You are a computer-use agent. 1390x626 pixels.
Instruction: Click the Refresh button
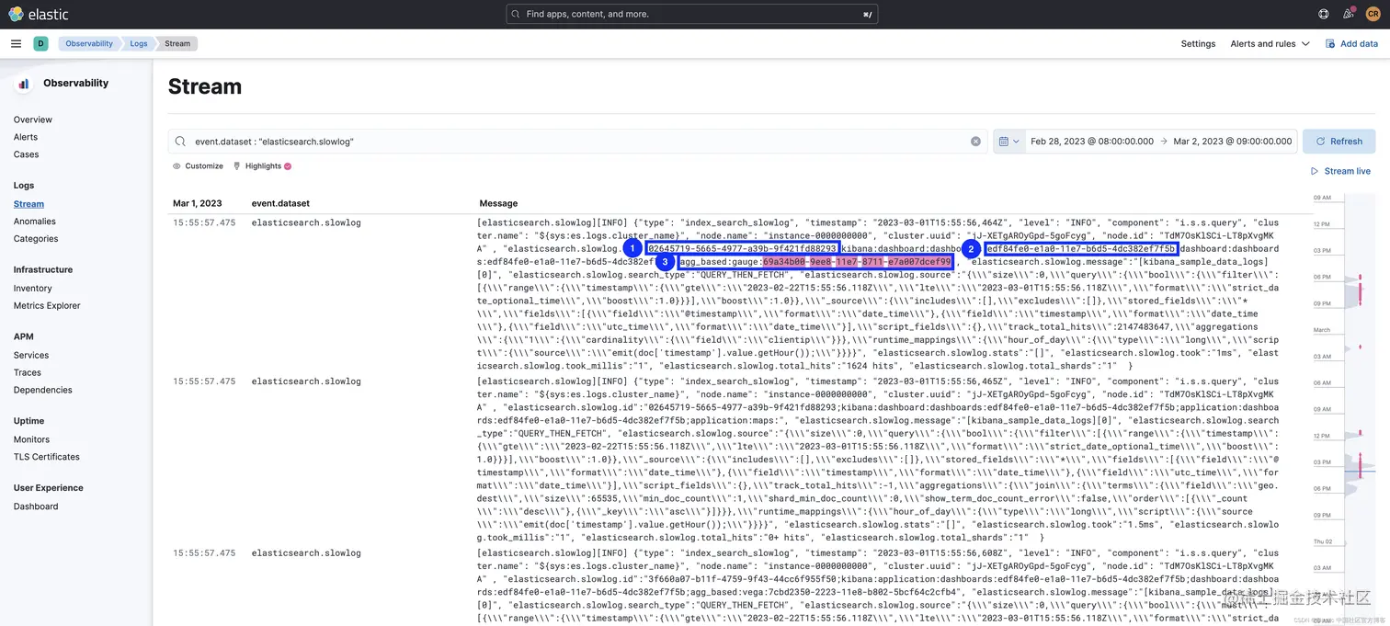pos(1339,142)
